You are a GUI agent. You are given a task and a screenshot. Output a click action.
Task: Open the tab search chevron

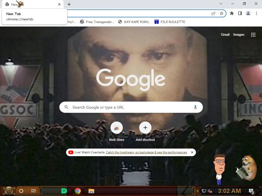221,4
